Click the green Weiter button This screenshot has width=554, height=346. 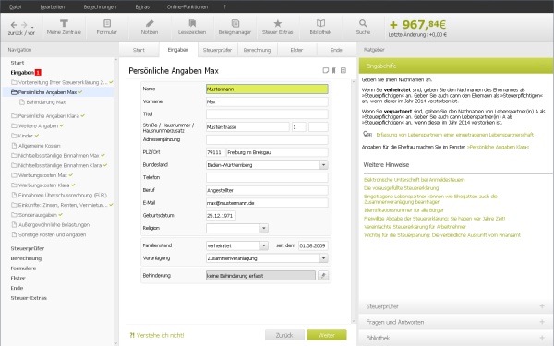327,335
